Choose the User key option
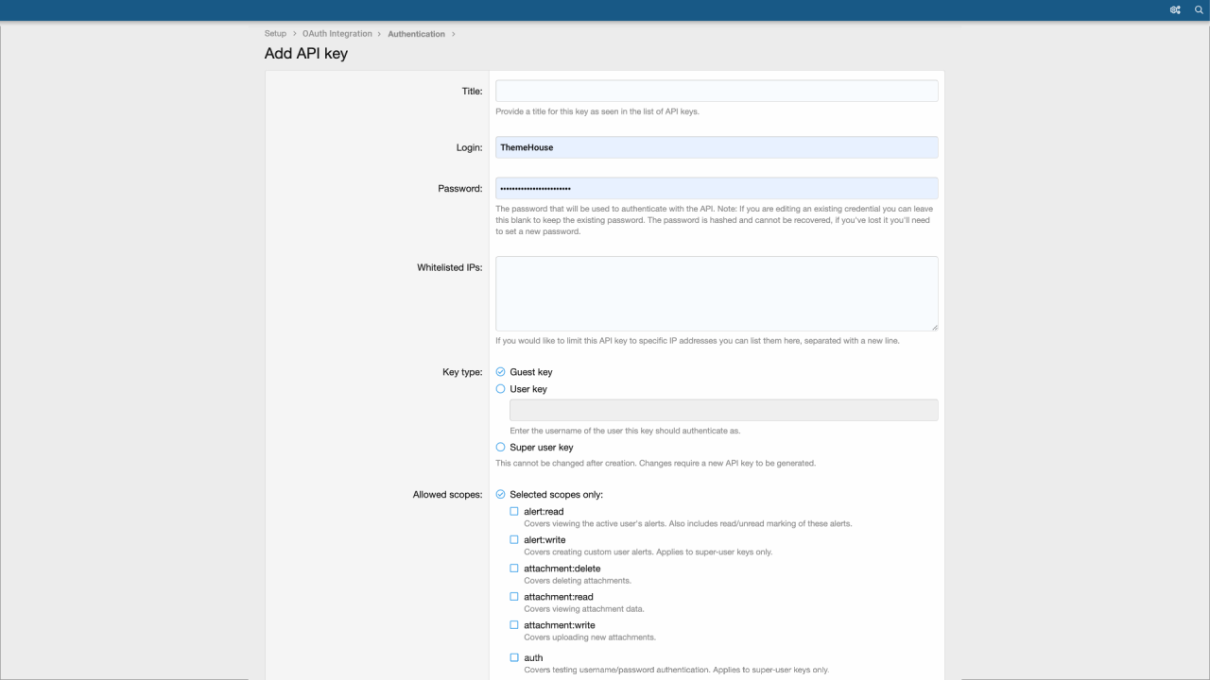1210x680 pixels. tap(501, 389)
